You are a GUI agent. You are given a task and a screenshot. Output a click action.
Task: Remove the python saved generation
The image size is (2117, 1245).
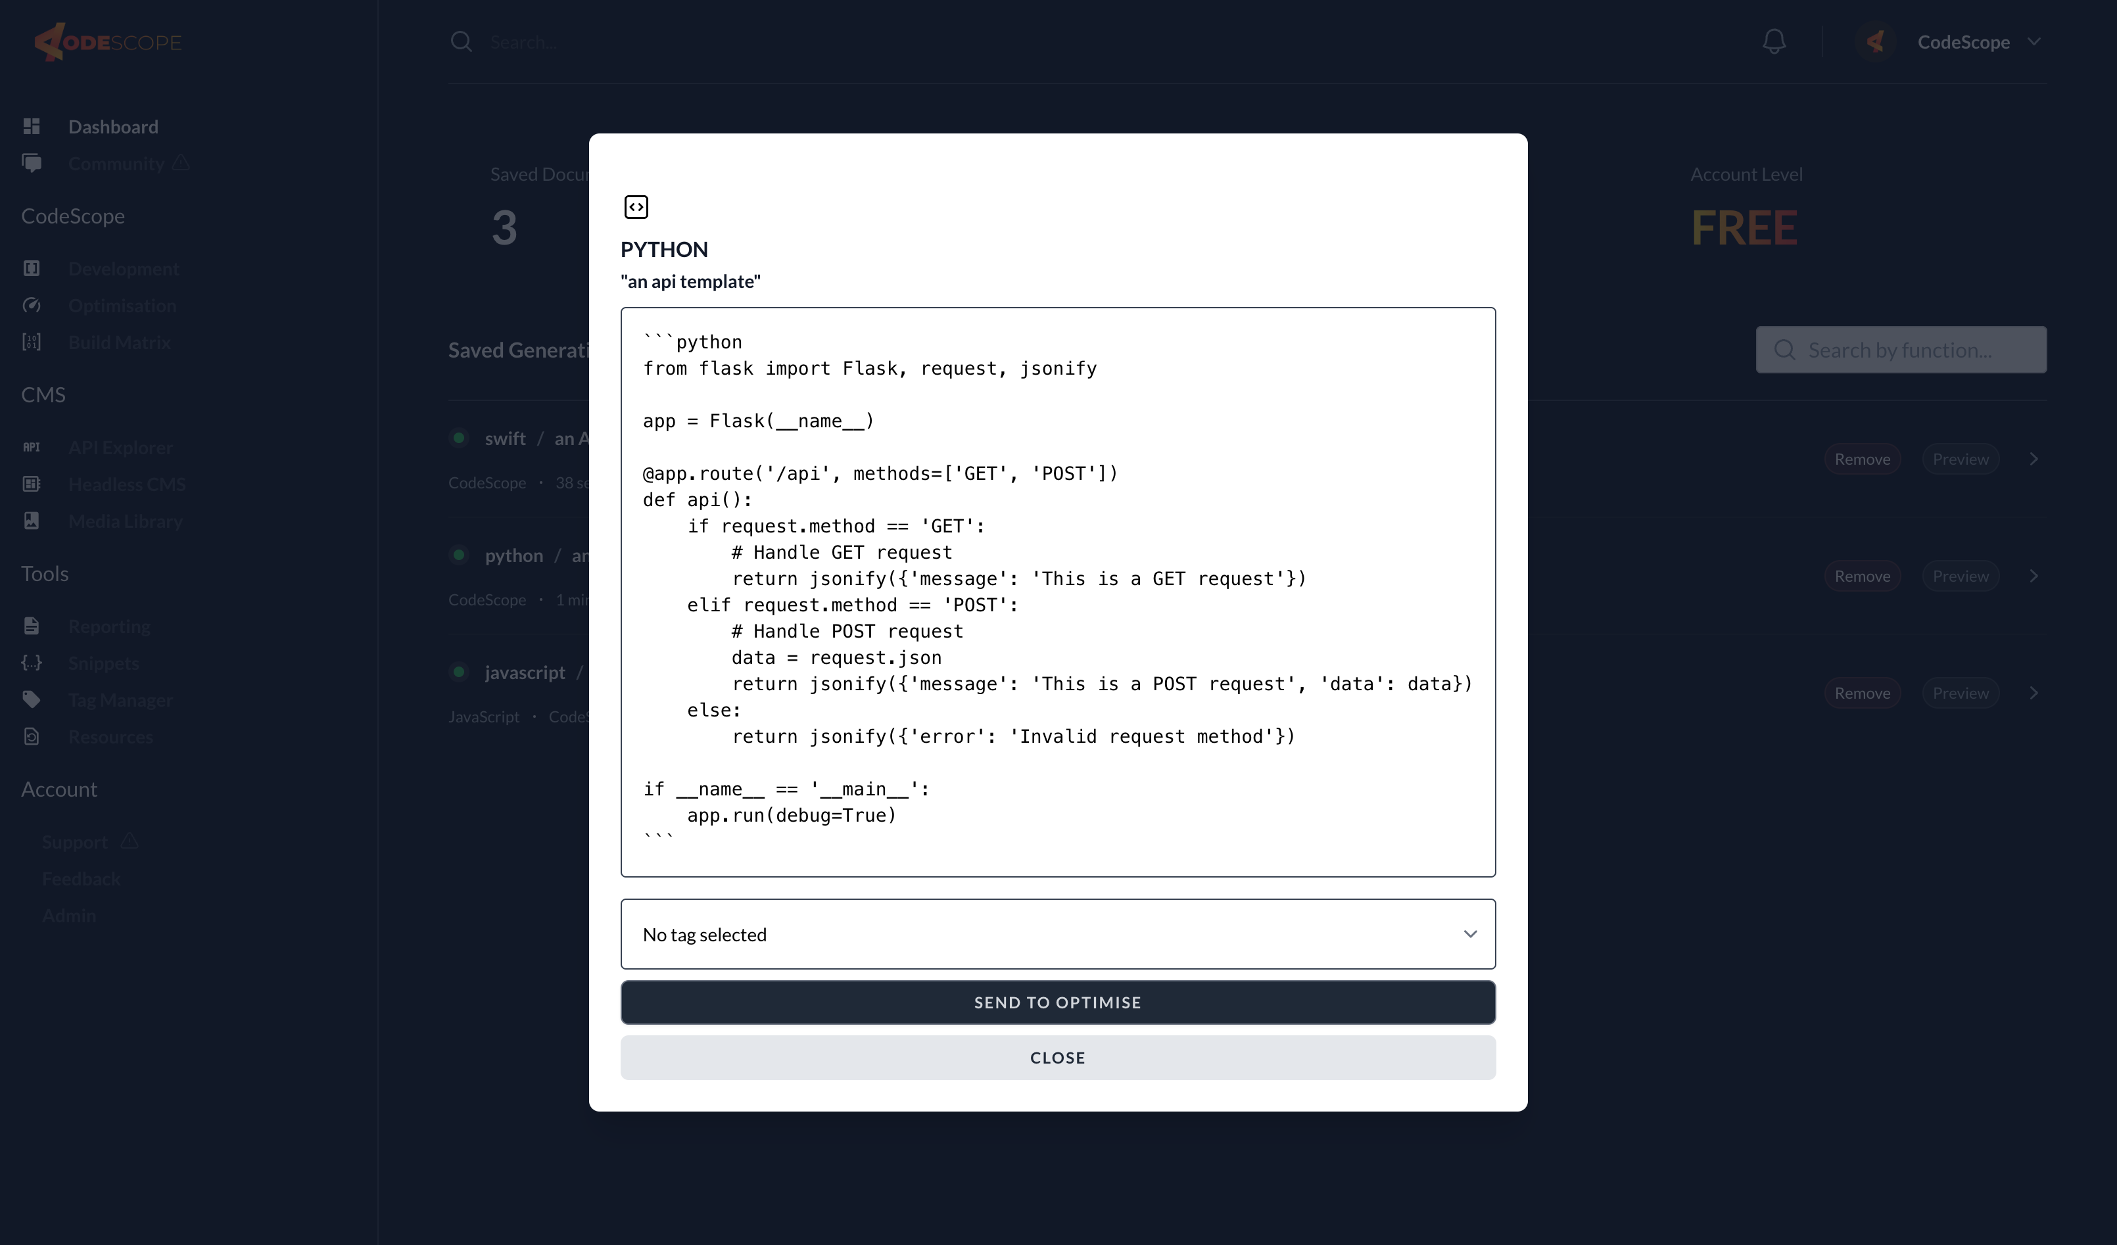[1862, 576]
